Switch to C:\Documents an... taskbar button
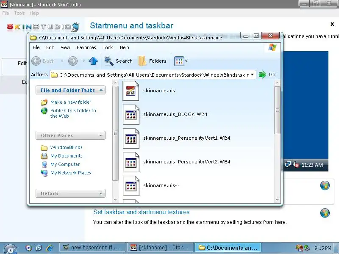 click(x=228, y=248)
